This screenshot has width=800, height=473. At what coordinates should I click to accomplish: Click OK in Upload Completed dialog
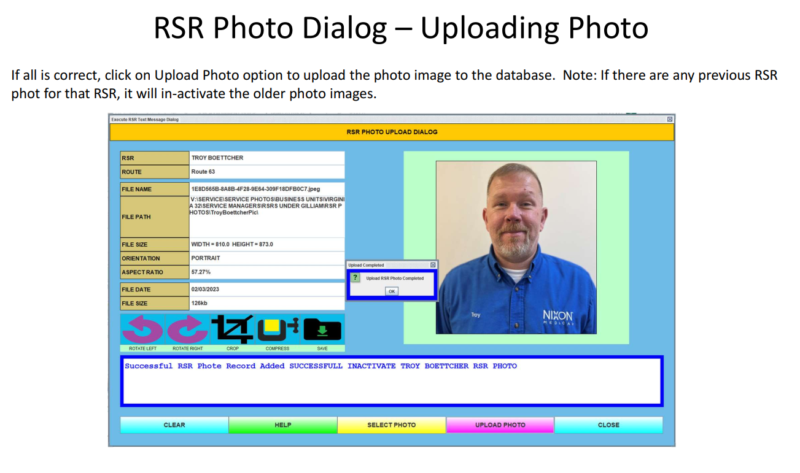(x=392, y=291)
